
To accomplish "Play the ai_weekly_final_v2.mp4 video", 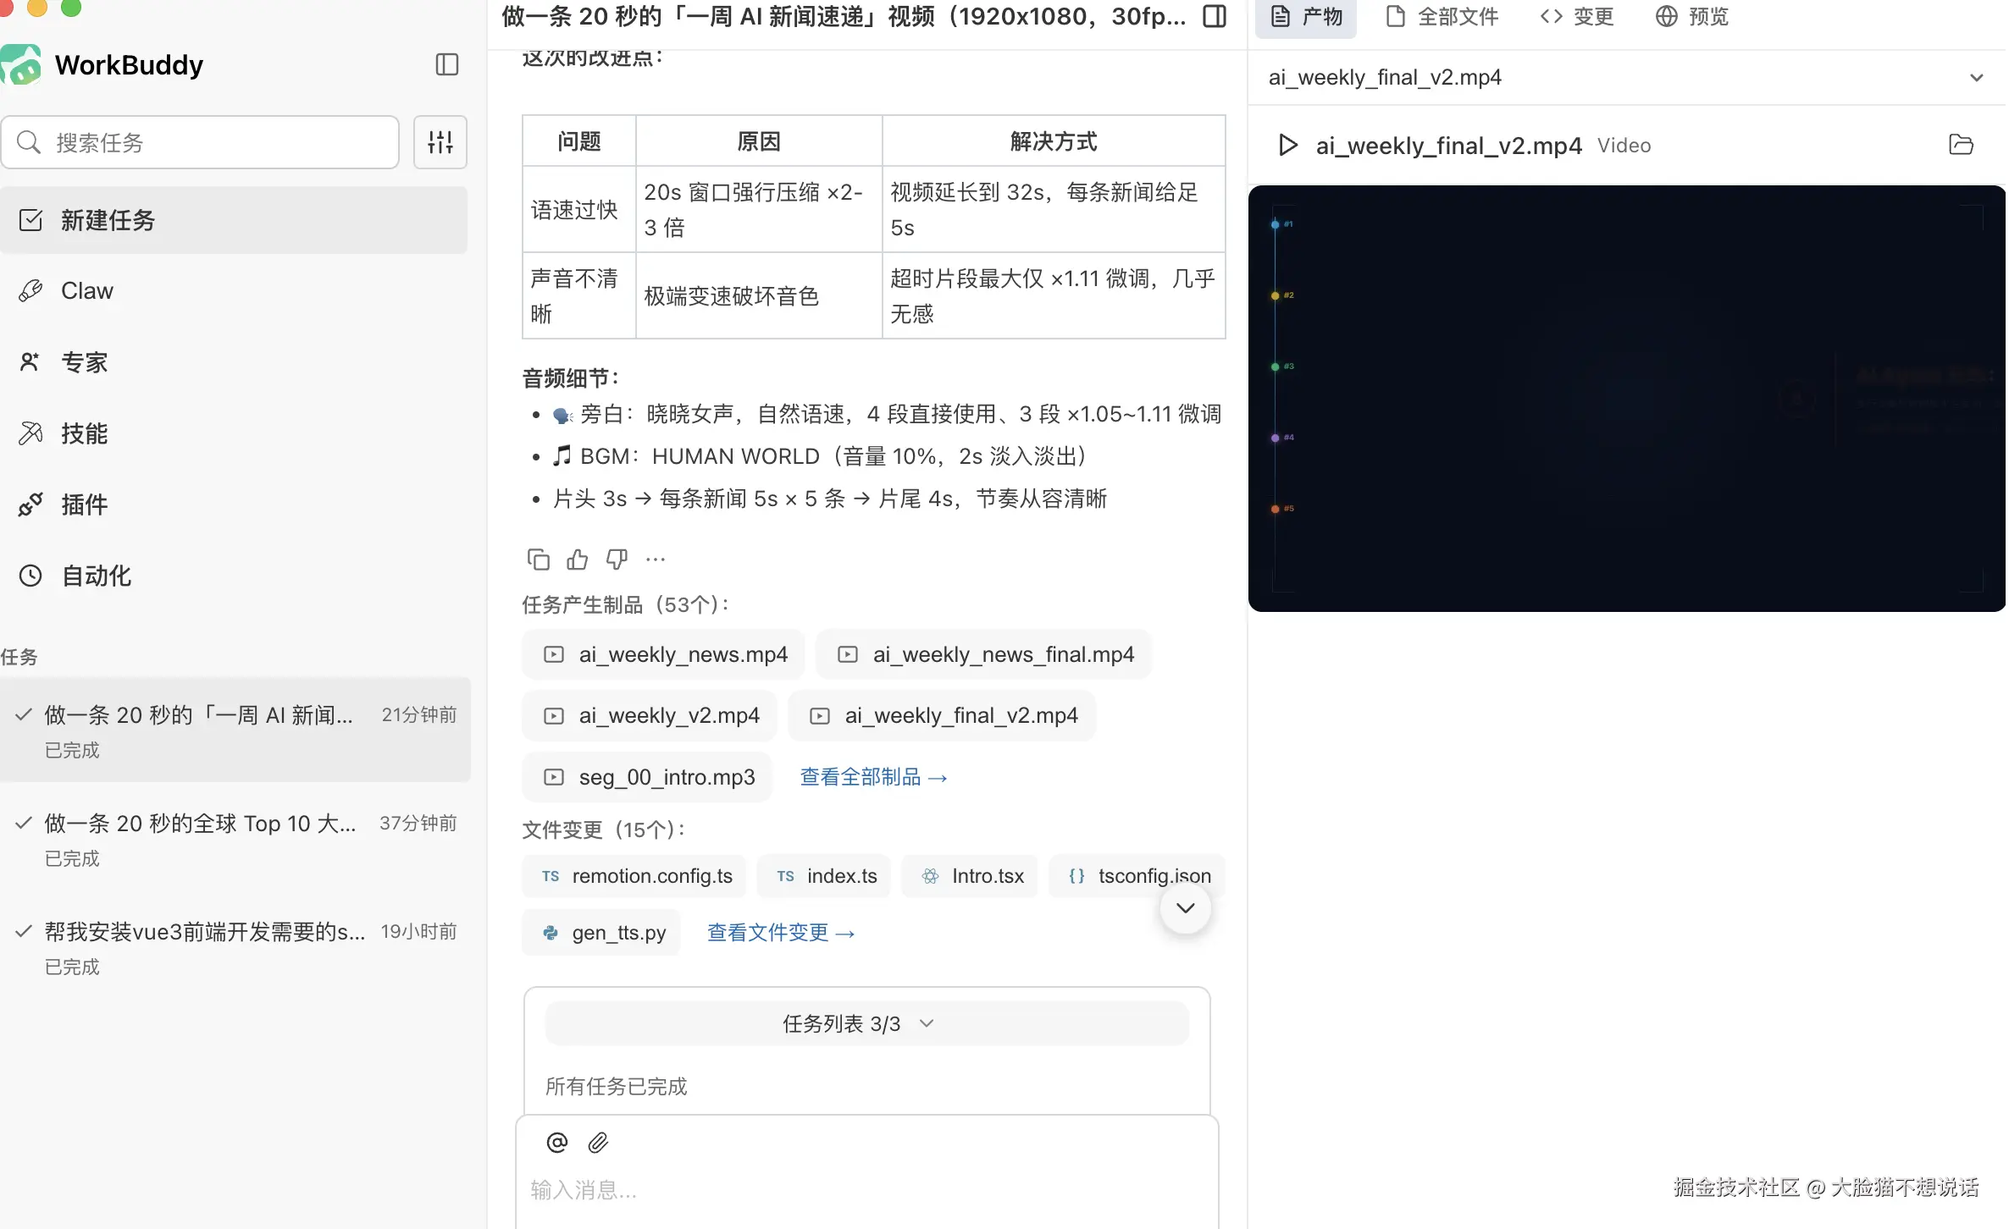I will pos(1286,144).
